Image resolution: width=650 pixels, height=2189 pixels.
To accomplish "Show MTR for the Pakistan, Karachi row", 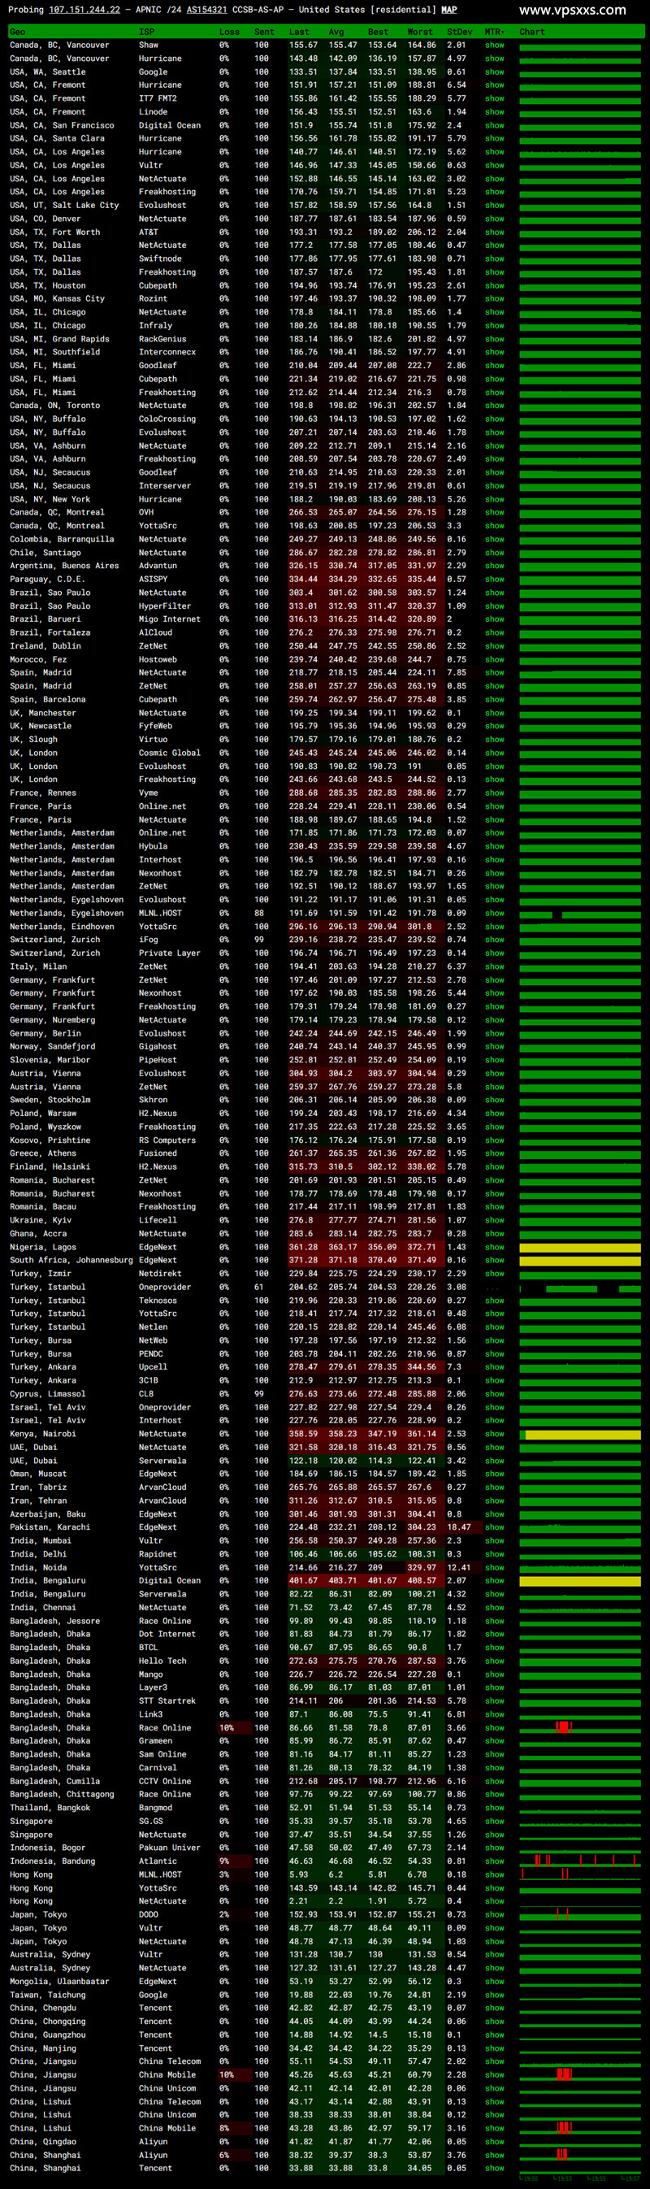I will point(495,1527).
